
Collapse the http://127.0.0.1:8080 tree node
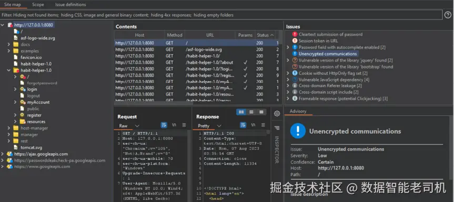(x=3, y=25)
